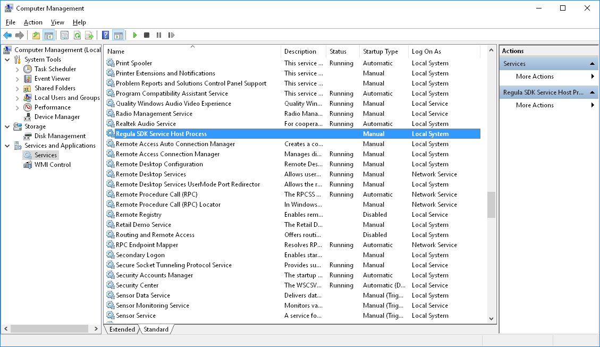Export the services list
This screenshot has width=600, height=347.
point(89,35)
